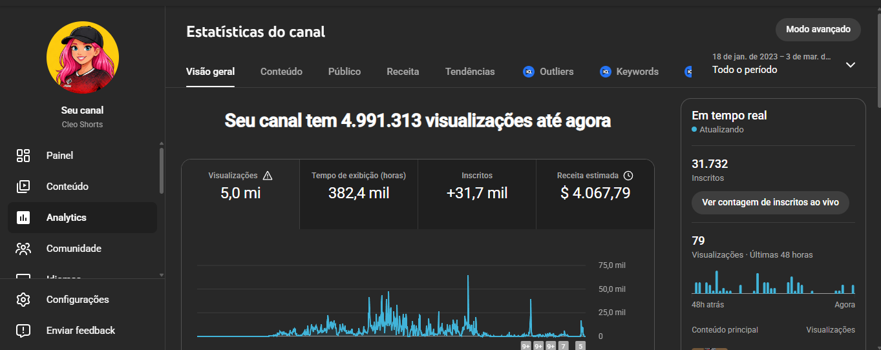
Task: Select the Tempo de exibição metric card
Action: tap(359, 194)
